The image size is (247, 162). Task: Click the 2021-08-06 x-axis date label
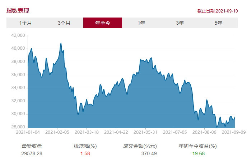click(x=204, y=132)
